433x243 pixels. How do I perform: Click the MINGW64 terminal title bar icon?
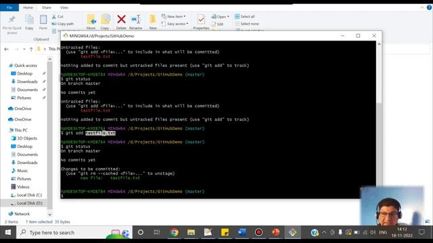[66, 36]
